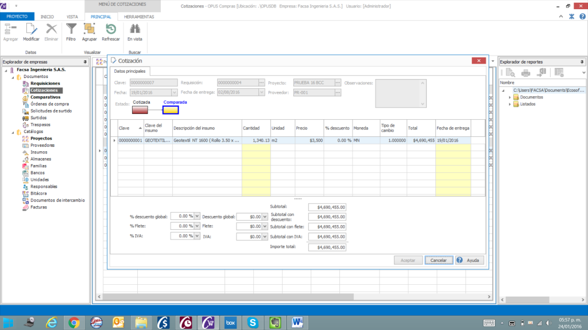This screenshot has height=330, width=588.
Task: Expand the Documentos folder in reports explorer
Action: click(x=509, y=97)
